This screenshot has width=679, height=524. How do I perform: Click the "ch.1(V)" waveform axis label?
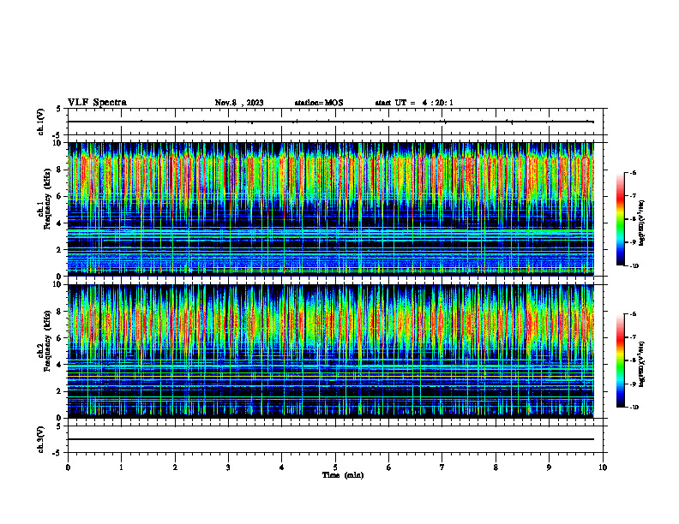click(x=41, y=122)
